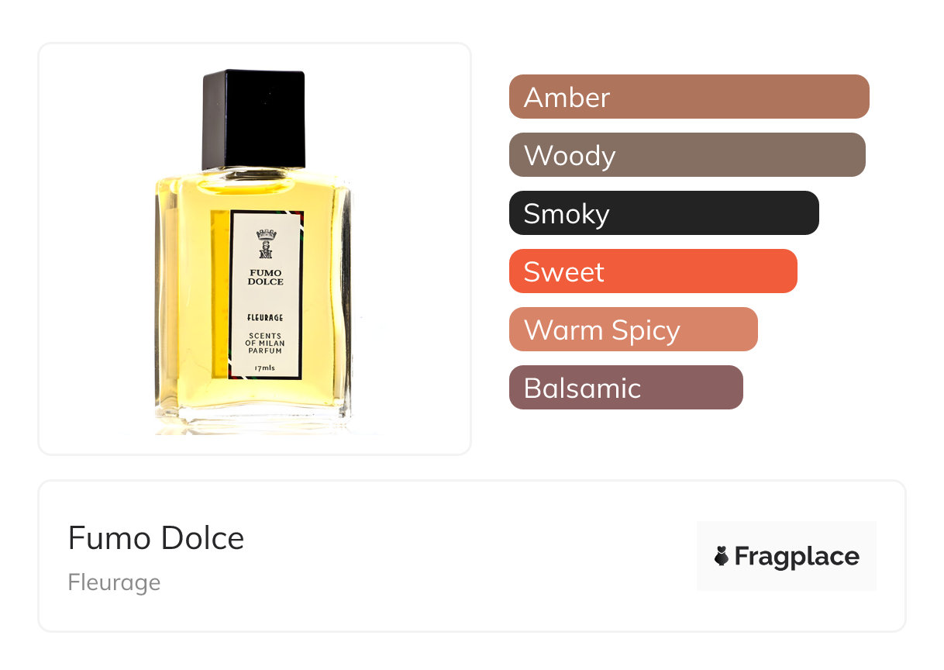Select the Amber accord bar
944x670 pixels.
(x=689, y=97)
